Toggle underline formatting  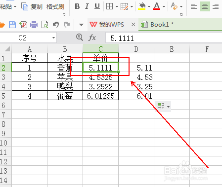(x=97, y=6)
